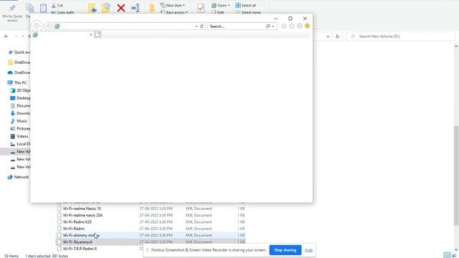The image size is (459, 258).
Task: Select Videos in navigation pane
Action: 19,136
